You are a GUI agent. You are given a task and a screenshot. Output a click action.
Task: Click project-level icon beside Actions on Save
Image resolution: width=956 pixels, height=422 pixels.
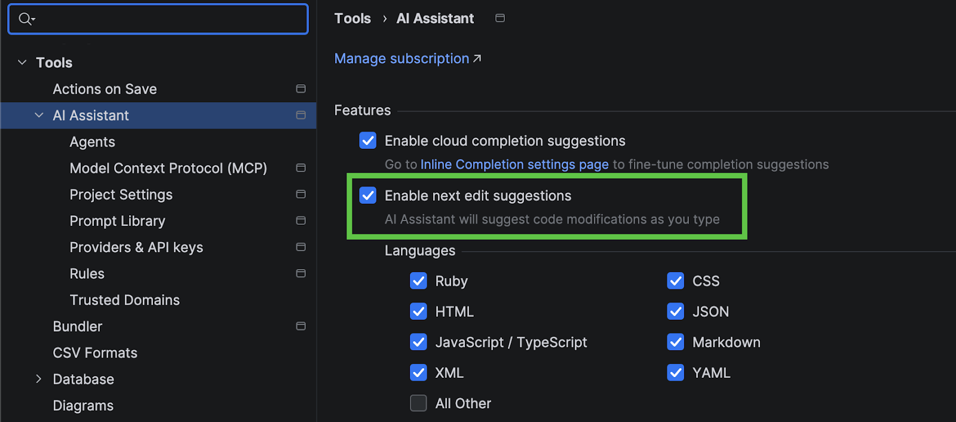[301, 89]
